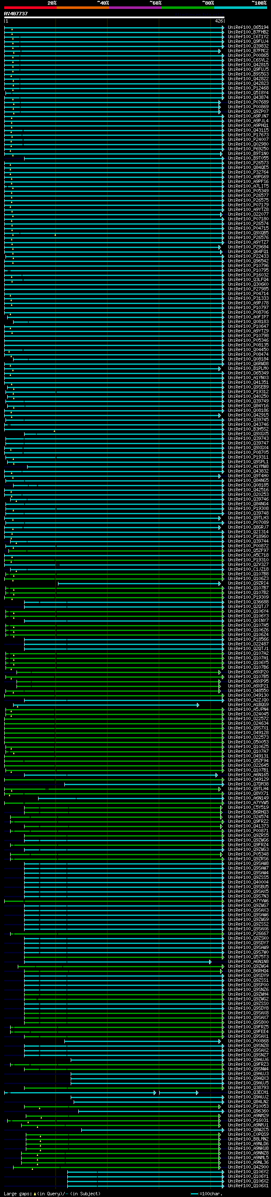Select hit UniRef100_Q36688
This screenshot has width=271, height=1197.
pyautogui.click(x=248, y=602)
